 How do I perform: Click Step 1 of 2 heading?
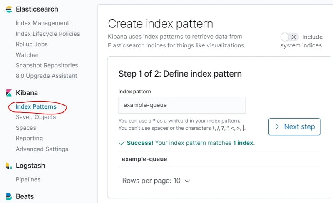point(180,74)
